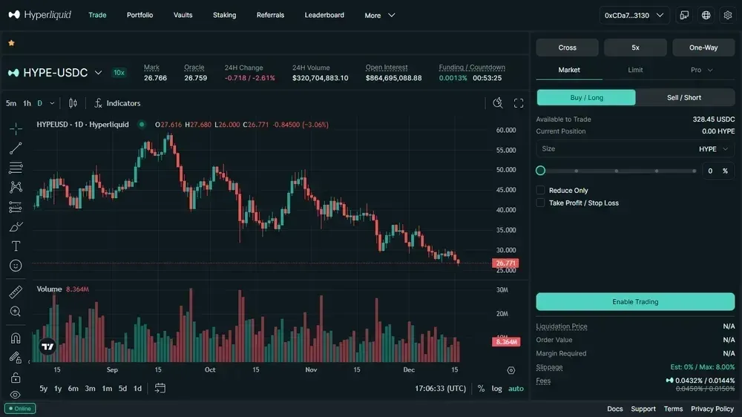Select the 5m chart timeframe

point(11,103)
